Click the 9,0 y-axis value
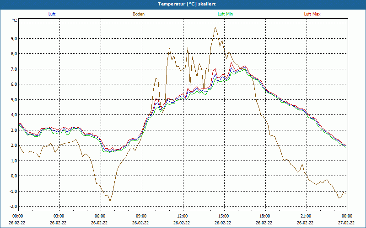The height and width of the screenshot is (228, 366). pyautogui.click(x=14, y=38)
